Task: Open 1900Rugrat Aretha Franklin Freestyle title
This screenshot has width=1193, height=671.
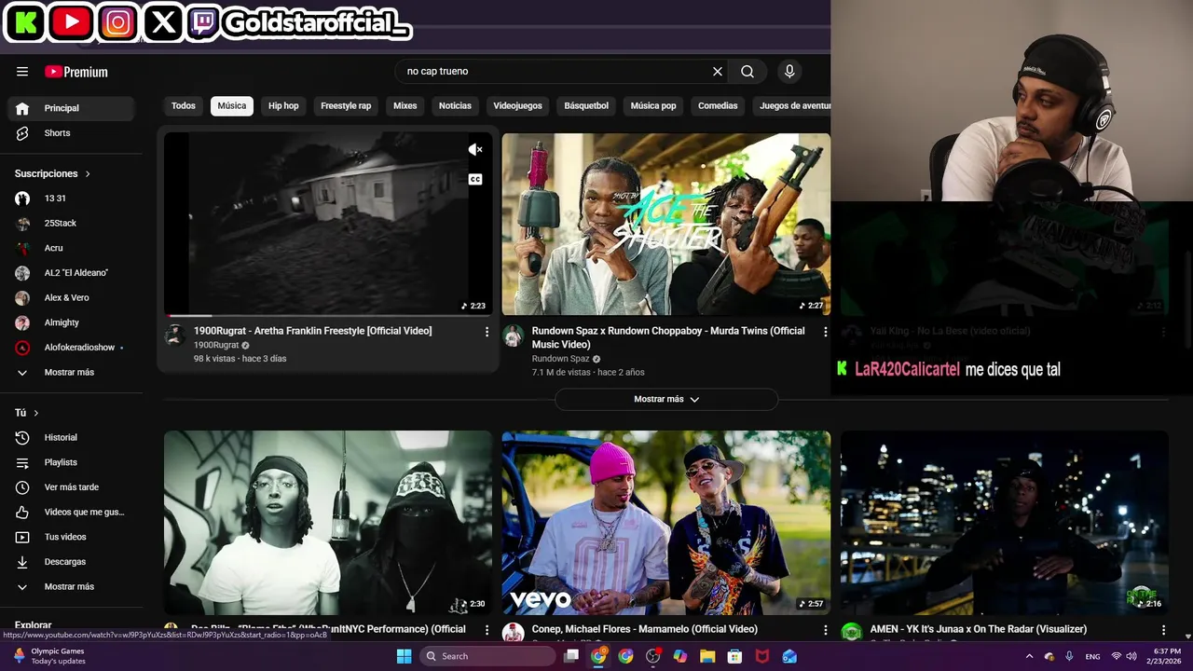Action: tap(312, 331)
